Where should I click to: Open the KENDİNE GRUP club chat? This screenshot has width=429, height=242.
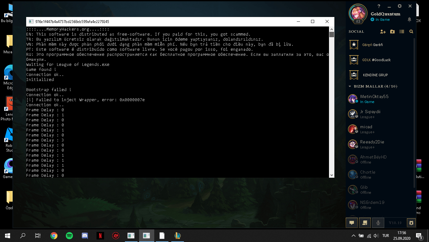point(380,75)
